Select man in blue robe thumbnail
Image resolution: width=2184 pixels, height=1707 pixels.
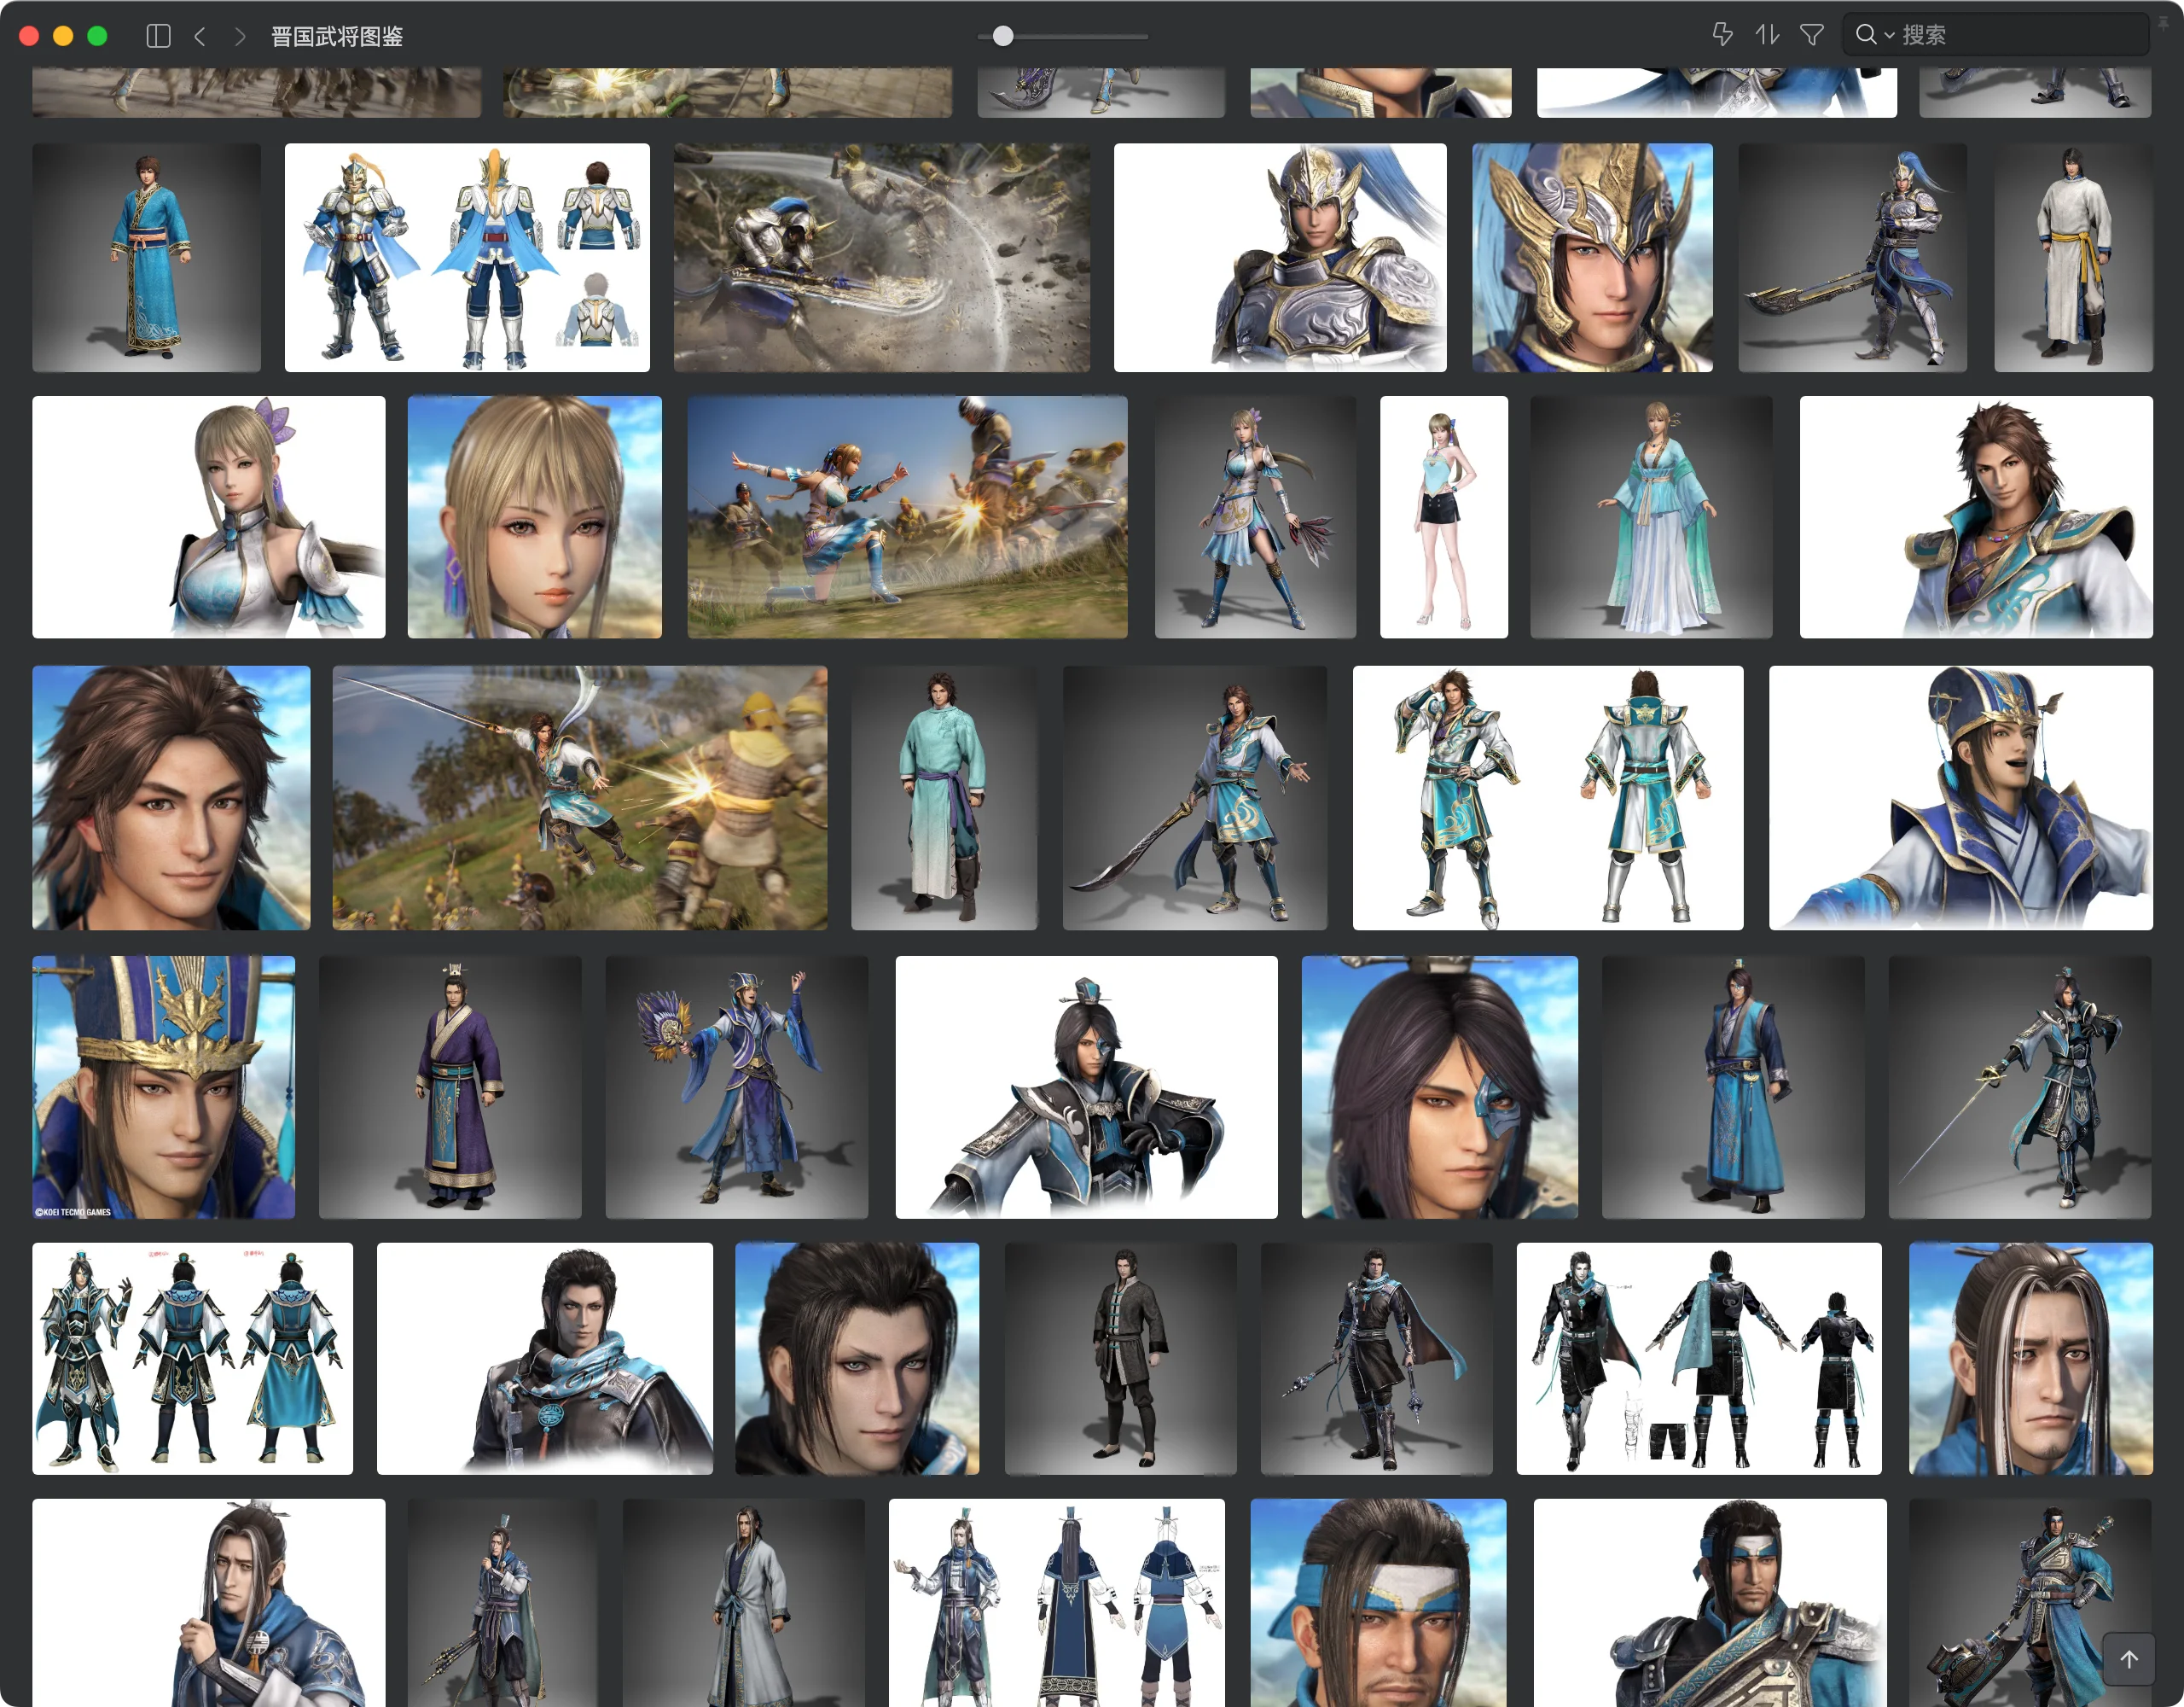click(146, 257)
